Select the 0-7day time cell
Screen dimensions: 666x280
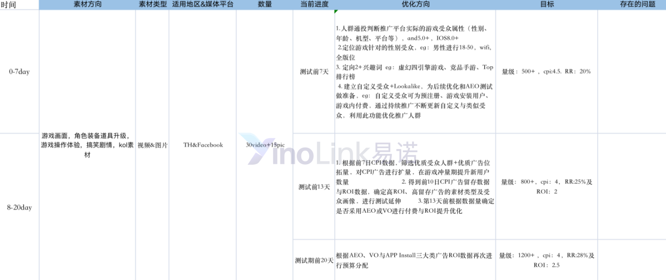pyautogui.click(x=19, y=71)
